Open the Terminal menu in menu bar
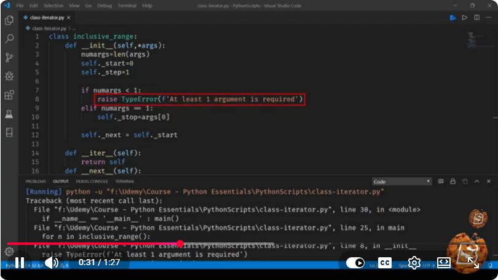Viewport: 498px width, 280px height. [x=127, y=6]
